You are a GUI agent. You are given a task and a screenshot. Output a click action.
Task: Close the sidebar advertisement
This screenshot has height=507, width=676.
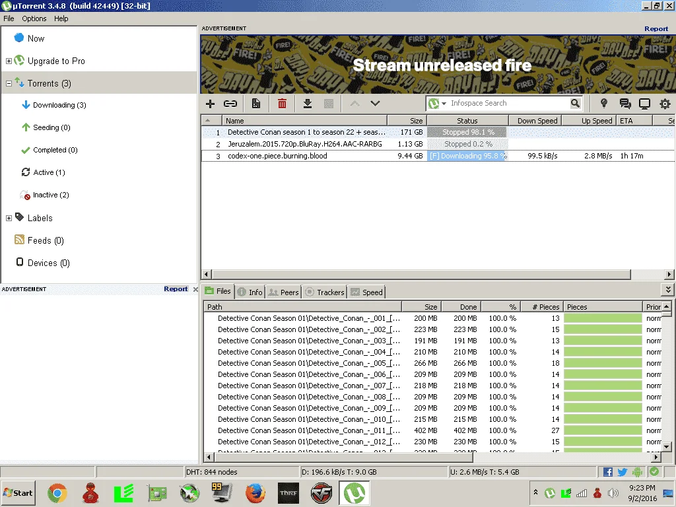(x=195, y=289)
